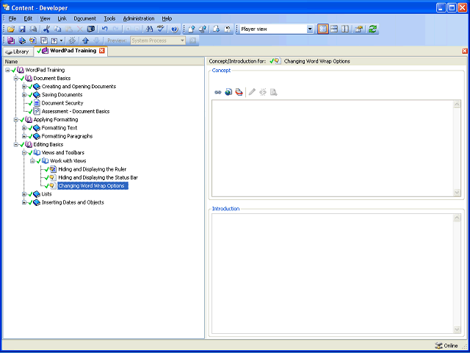Open Help with the question mark icon

point(175,29)
